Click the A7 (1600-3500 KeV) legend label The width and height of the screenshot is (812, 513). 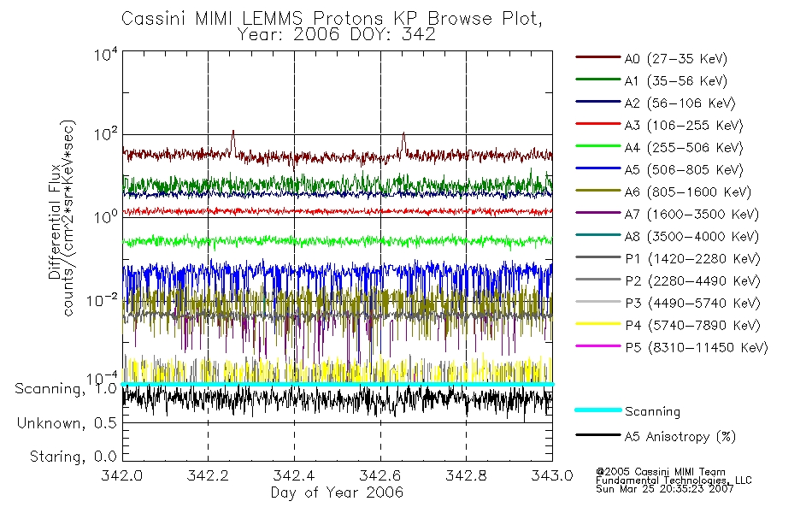[691, 215]
